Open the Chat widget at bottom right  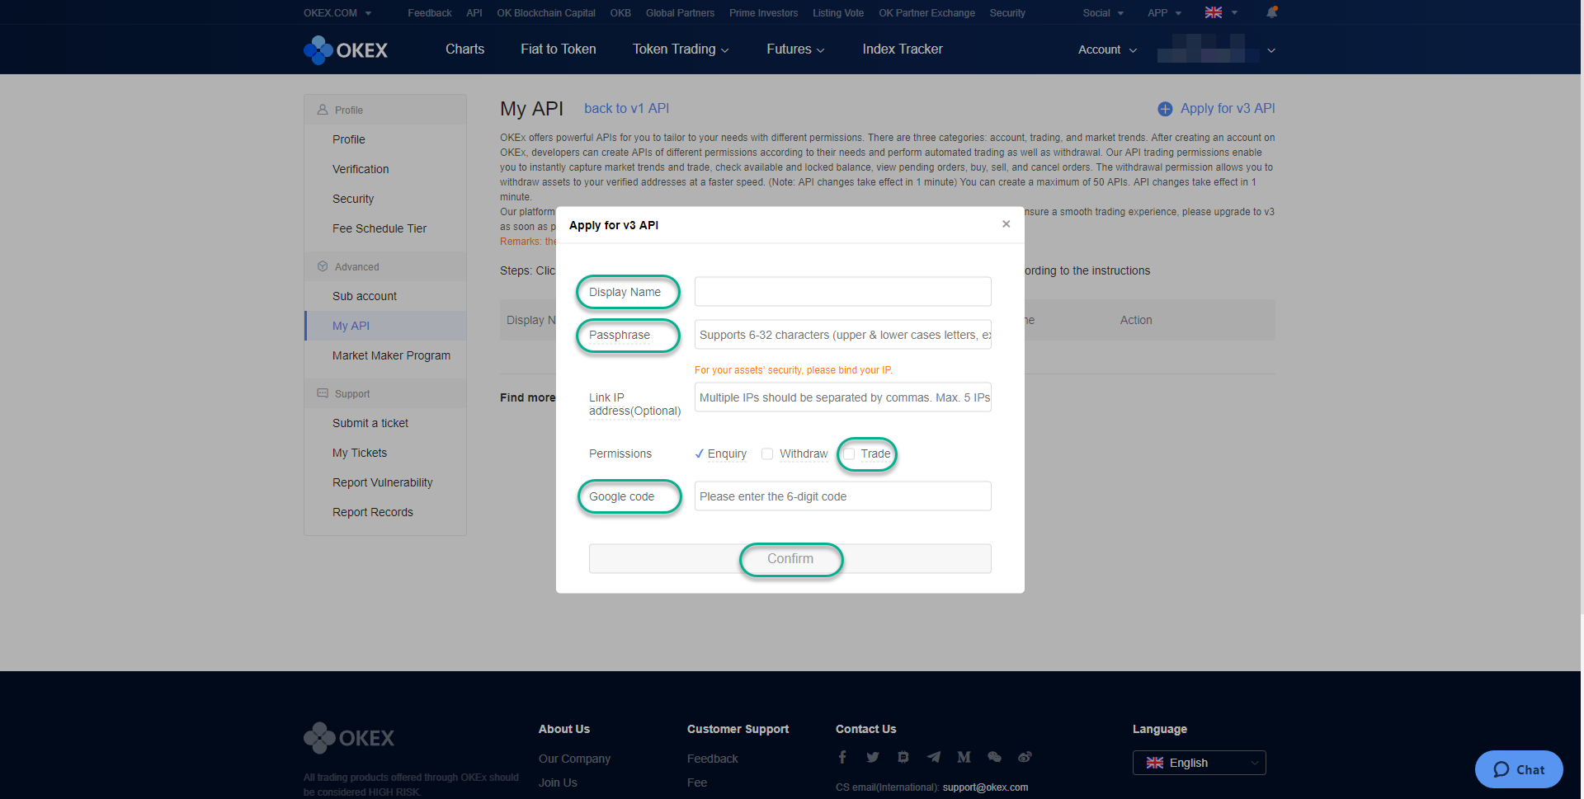point(1518,769)
